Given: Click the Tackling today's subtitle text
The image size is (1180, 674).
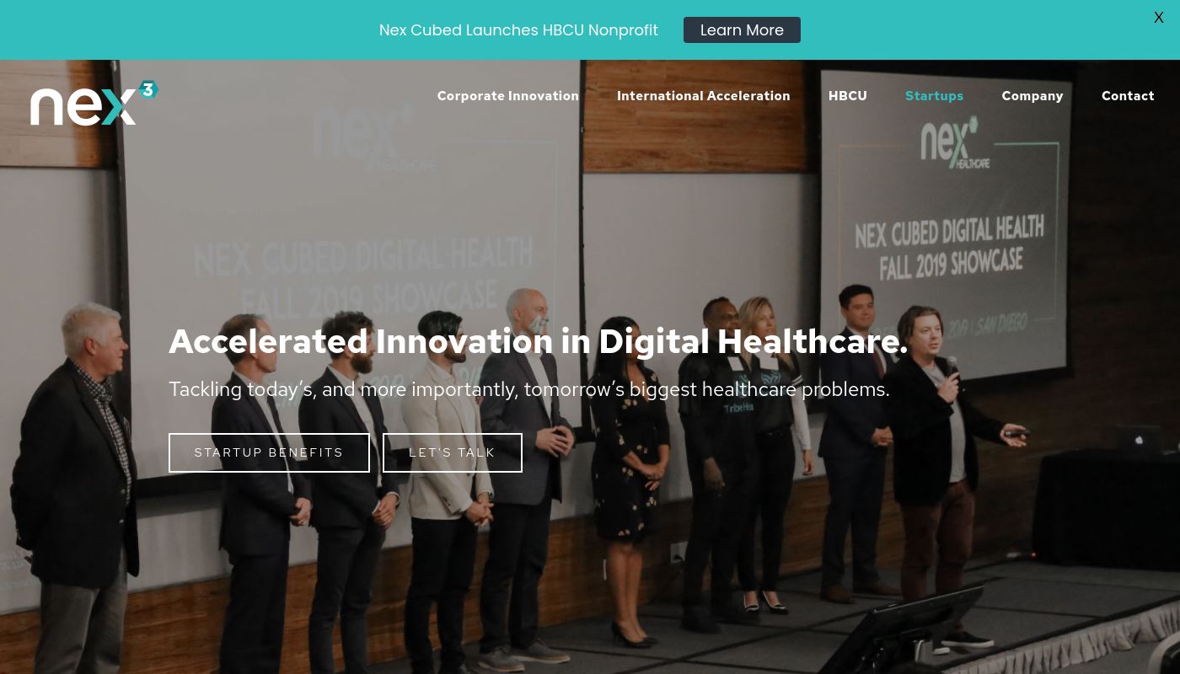Looking at the screenshot, I should [529, 389].
